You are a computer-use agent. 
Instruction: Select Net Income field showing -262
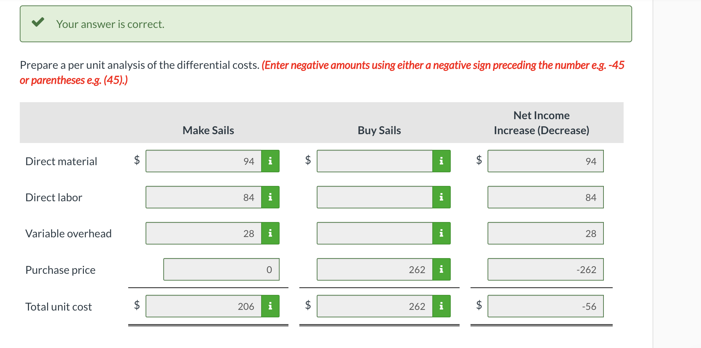click(545, 269)
